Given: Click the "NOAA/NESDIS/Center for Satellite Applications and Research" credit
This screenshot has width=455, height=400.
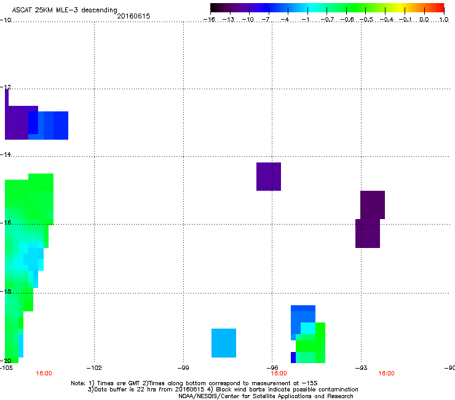Looking at the screenshot, I should point(266,396).
